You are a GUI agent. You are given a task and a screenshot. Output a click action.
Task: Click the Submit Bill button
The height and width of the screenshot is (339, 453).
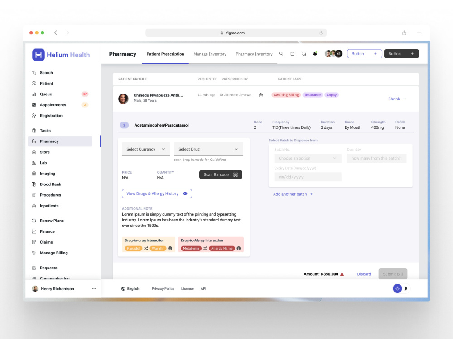tap(393, 274)
